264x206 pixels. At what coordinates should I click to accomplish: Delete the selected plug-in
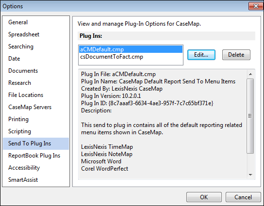(236, 55)
